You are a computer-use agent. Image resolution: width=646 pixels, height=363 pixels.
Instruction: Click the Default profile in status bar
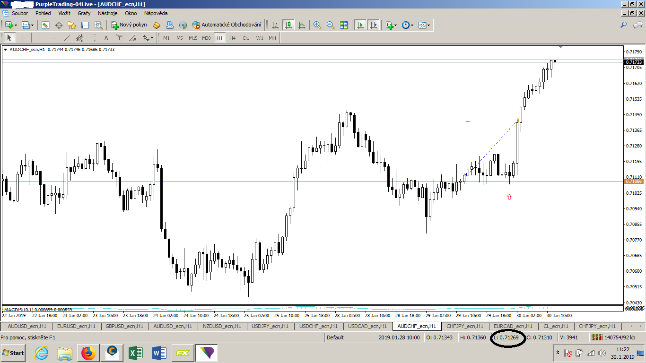coord(335,337)
